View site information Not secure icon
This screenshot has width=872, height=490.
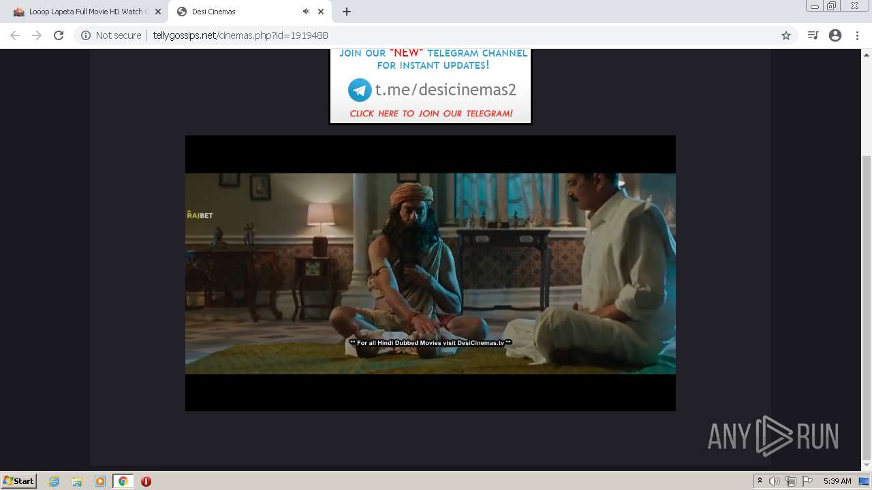pyautogui.click(x=86, y=35)
